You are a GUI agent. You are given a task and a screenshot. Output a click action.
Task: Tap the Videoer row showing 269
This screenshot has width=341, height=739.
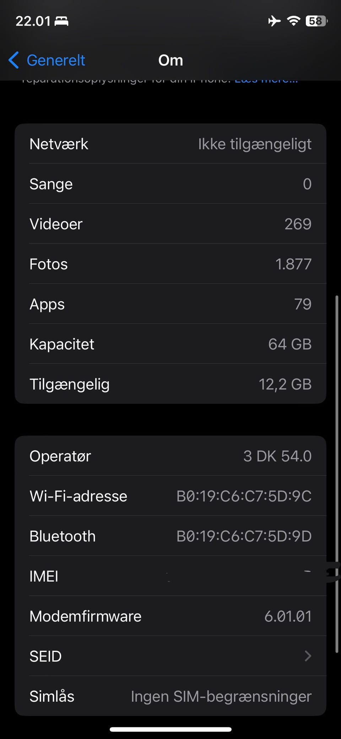[170, 224]
